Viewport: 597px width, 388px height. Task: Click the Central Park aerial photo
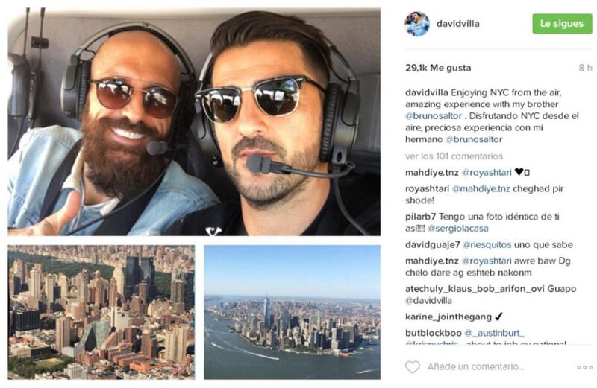101,312
